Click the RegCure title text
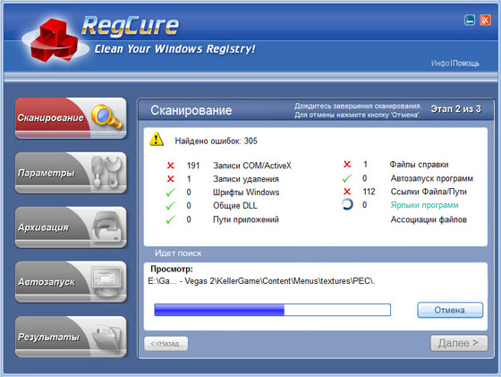 [130, 26]
